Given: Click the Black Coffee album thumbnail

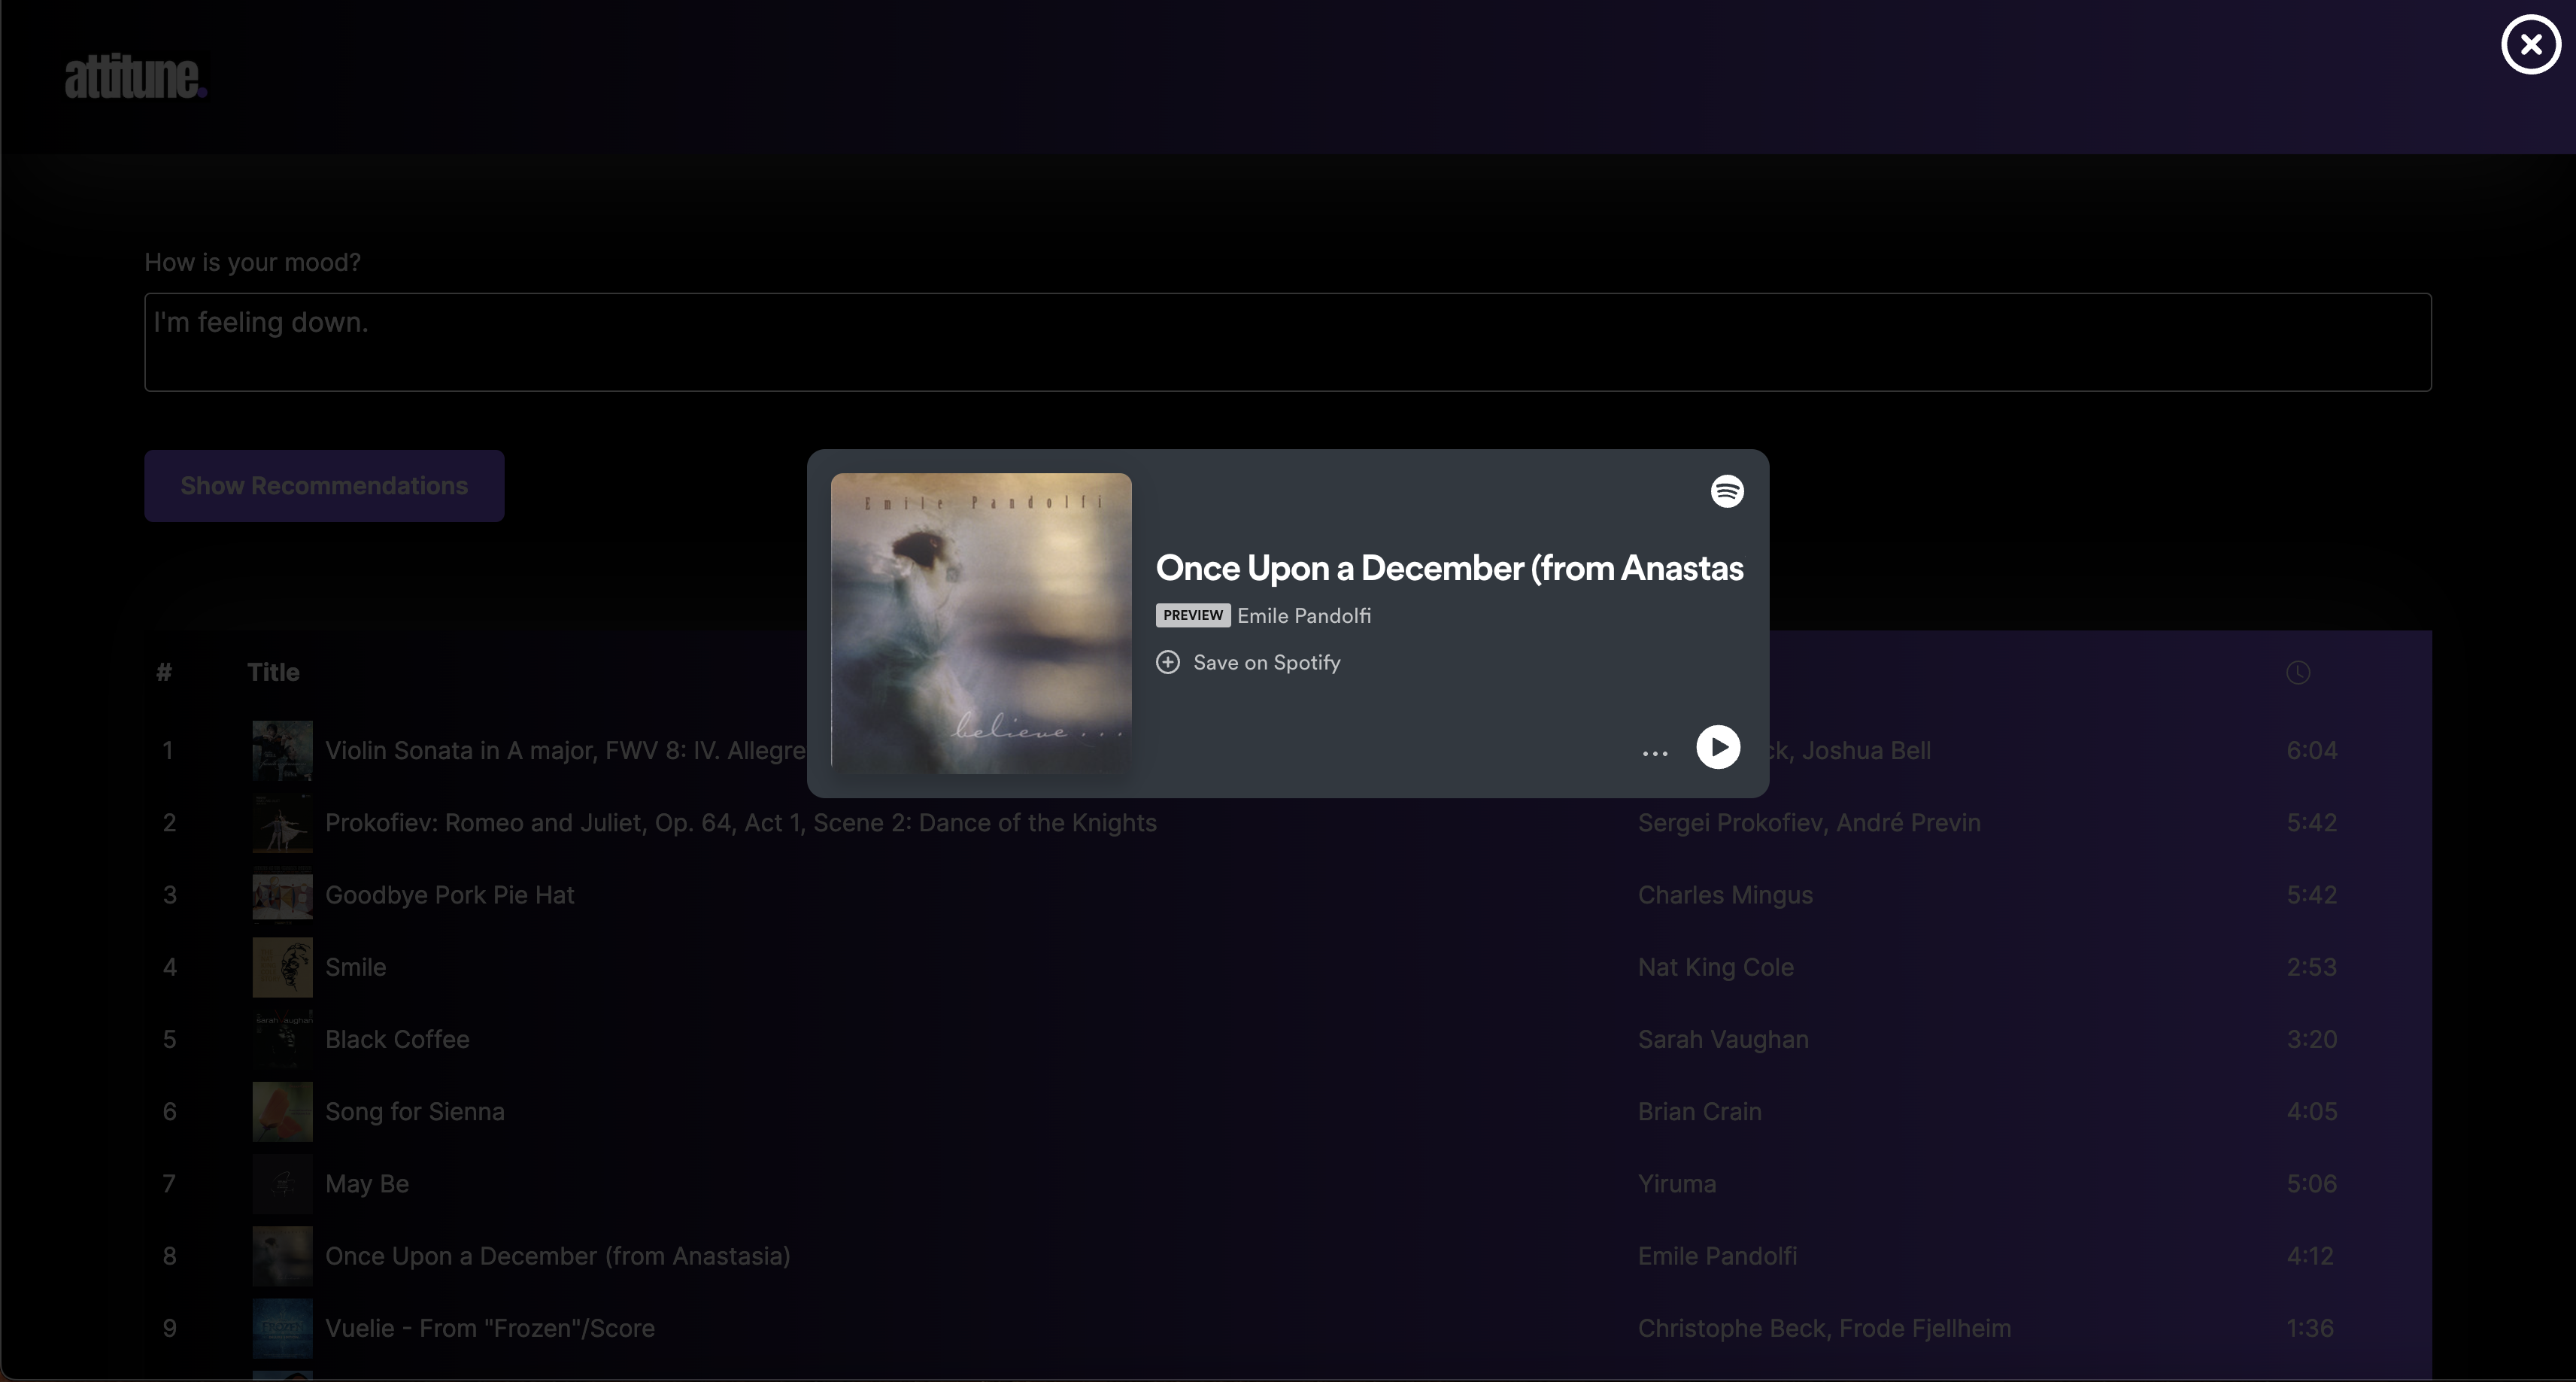Looking at the screenshot, I should 282,1039.
